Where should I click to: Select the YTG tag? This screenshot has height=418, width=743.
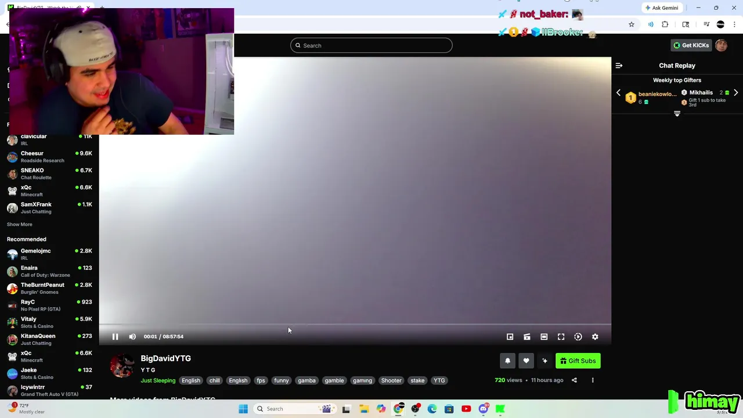439,380
